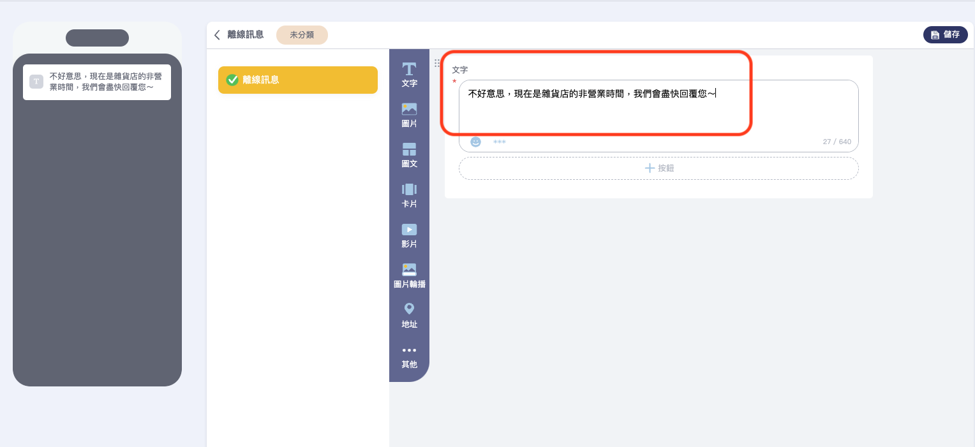Select the 圖片輪播 image carousel tool

click(409, 275)
